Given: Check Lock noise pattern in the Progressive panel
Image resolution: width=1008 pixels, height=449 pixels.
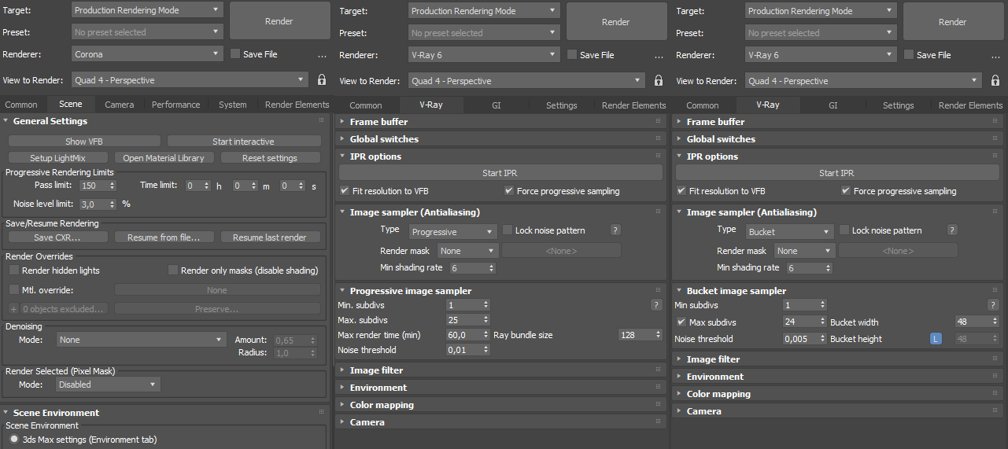Looking at the screenshot, I should tap(508, 230).
